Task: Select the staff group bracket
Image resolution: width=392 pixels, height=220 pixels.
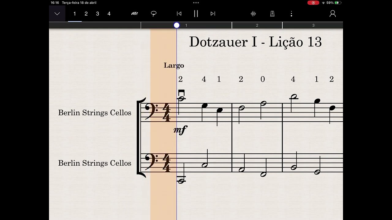Action: [x=141, y=138]
